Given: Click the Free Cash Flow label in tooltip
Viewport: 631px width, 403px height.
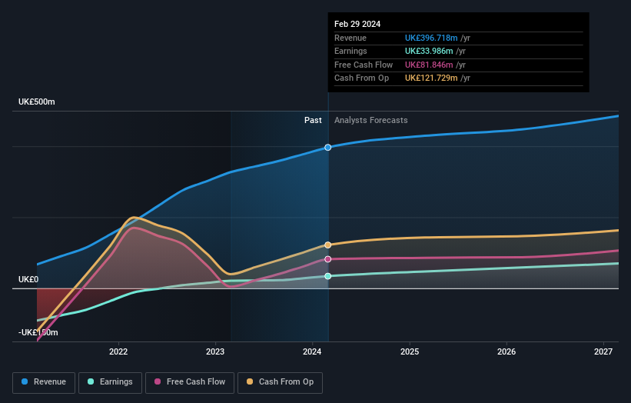Looking at the screenshot, I should 364,65.
